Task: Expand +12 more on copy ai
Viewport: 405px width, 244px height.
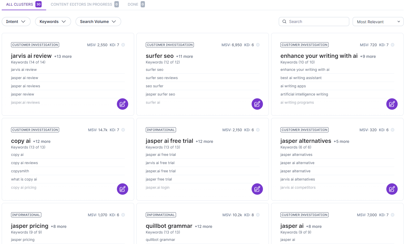Action: click(x=42, y=141)
